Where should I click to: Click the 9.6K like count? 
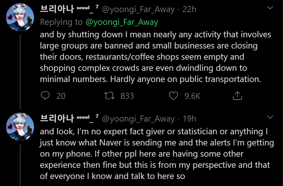coord(192,96)
